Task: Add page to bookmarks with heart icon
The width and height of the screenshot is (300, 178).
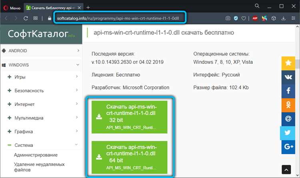Action: point(244,18)
